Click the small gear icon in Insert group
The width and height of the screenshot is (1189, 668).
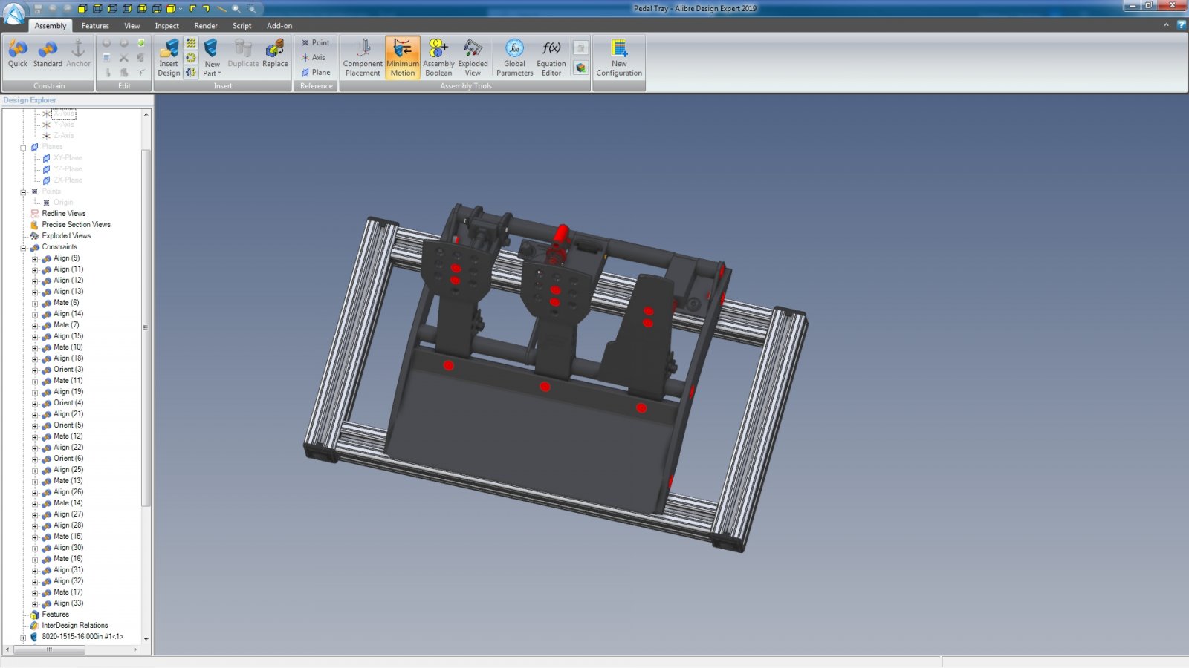click(x=191, y=58)
